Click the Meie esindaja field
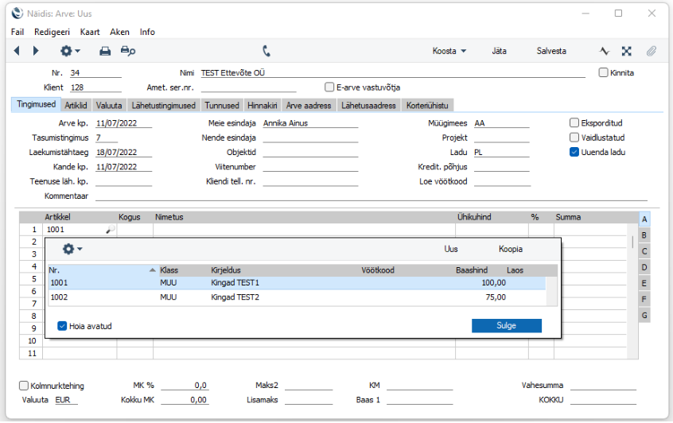The height and width of the screenshot is (423, 673). pyautogui.click(x=310, y=123)
